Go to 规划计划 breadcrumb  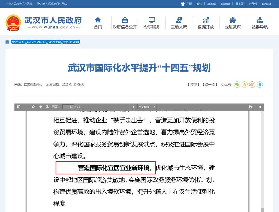pos(55,42)
